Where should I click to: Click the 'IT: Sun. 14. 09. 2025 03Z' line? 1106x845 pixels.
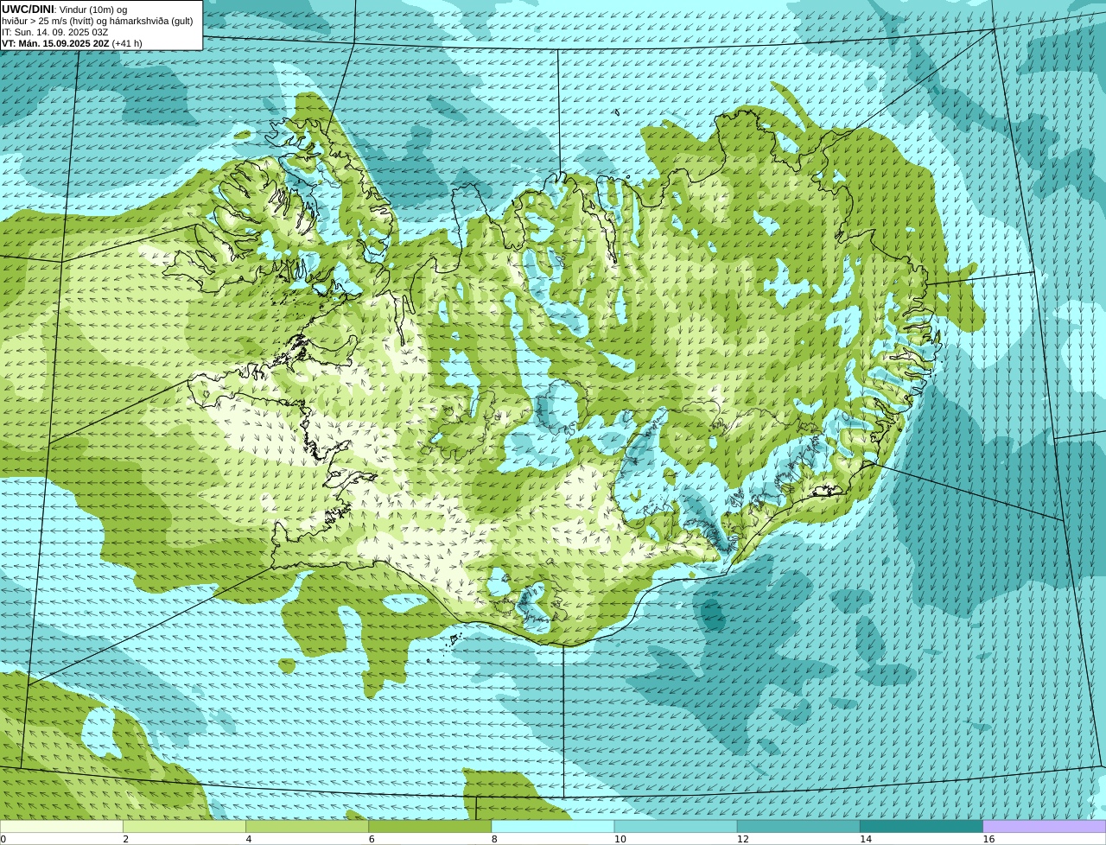pos(54,32)
